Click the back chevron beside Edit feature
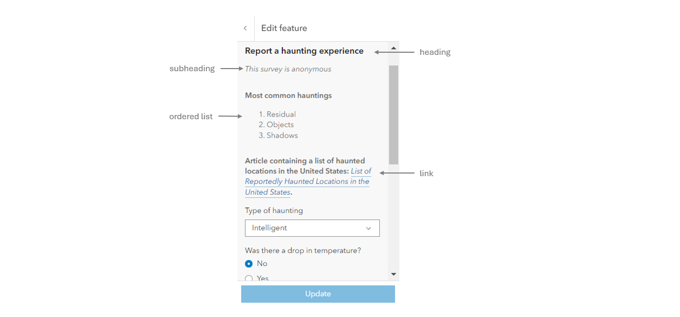This screenshot has width=680, height=317. point(245,28)
